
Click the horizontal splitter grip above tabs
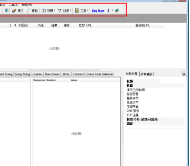point(64,70)
